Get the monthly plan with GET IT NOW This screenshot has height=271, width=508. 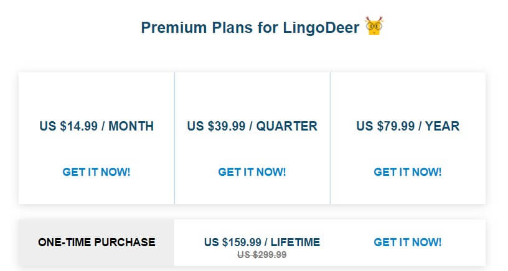click(x=96, y=172)
